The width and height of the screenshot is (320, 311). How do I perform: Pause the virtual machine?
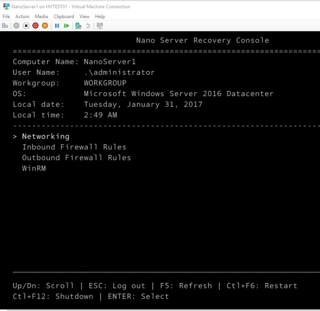pos(57,25)
